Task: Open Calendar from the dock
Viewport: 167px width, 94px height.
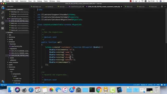Action: [38, 90]
